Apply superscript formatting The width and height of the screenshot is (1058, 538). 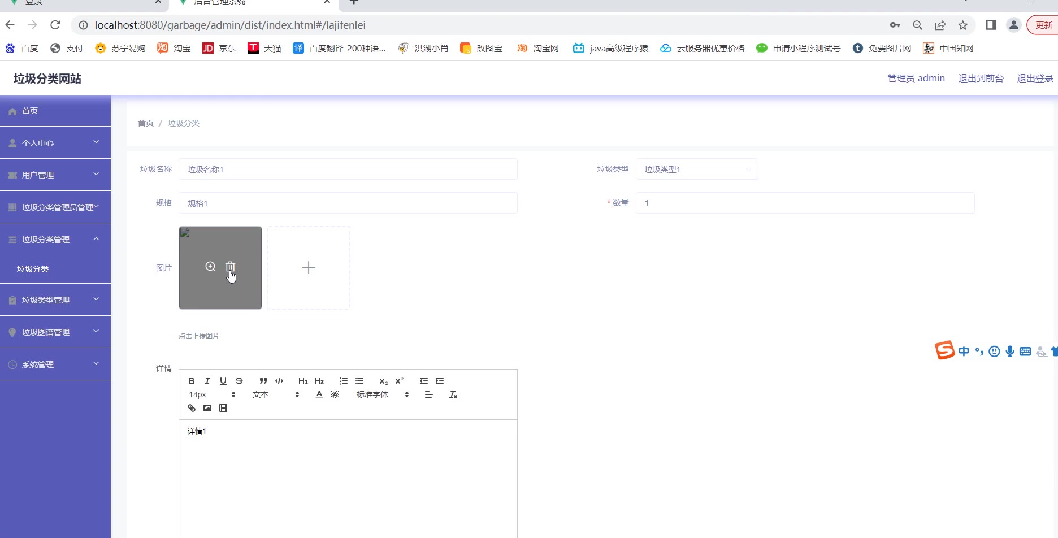(400, 381)
